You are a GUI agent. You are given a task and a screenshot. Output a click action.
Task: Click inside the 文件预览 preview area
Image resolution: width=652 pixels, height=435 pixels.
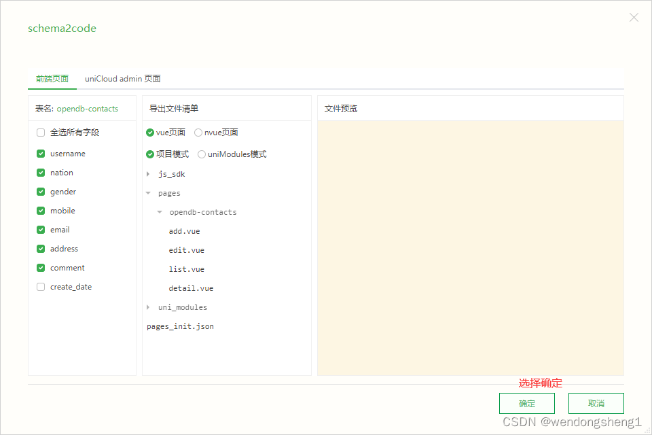[x=471, y=248]
